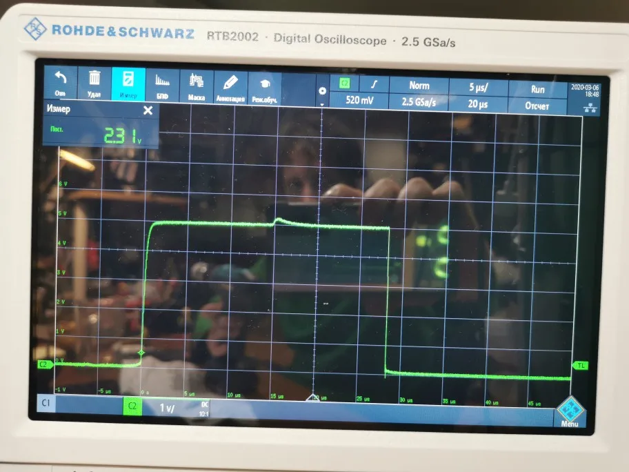Toggle the Run acquisition button
This screenshot has height=472, width=629.
pyautogui.click(x=537, y=89)
